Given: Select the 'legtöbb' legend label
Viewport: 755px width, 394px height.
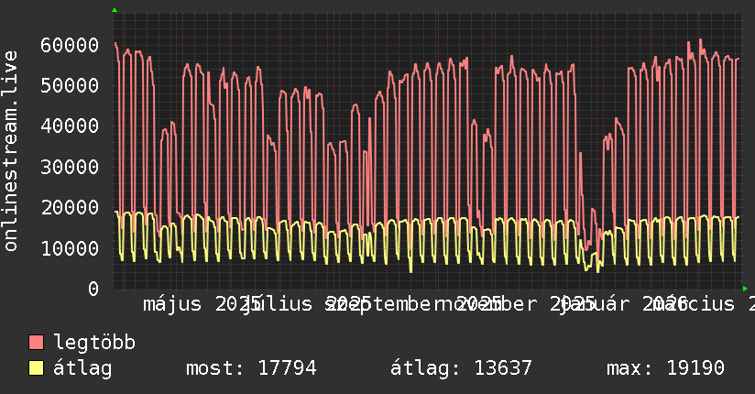Looking at the screenshot, I should 94,343.
